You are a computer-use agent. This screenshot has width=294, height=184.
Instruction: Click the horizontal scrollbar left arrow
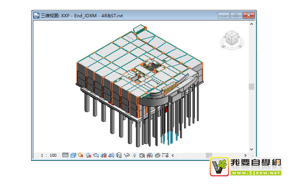point(173,155)
